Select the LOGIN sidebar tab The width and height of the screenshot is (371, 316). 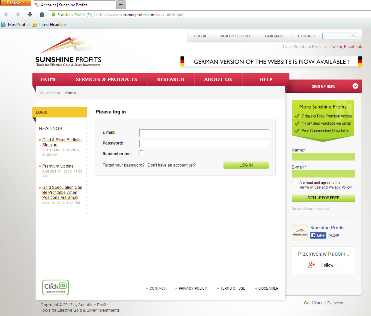[x=60, y=112]
